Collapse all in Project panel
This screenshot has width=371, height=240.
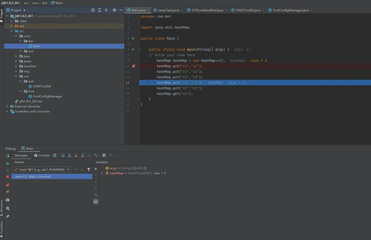pos(106,10)
